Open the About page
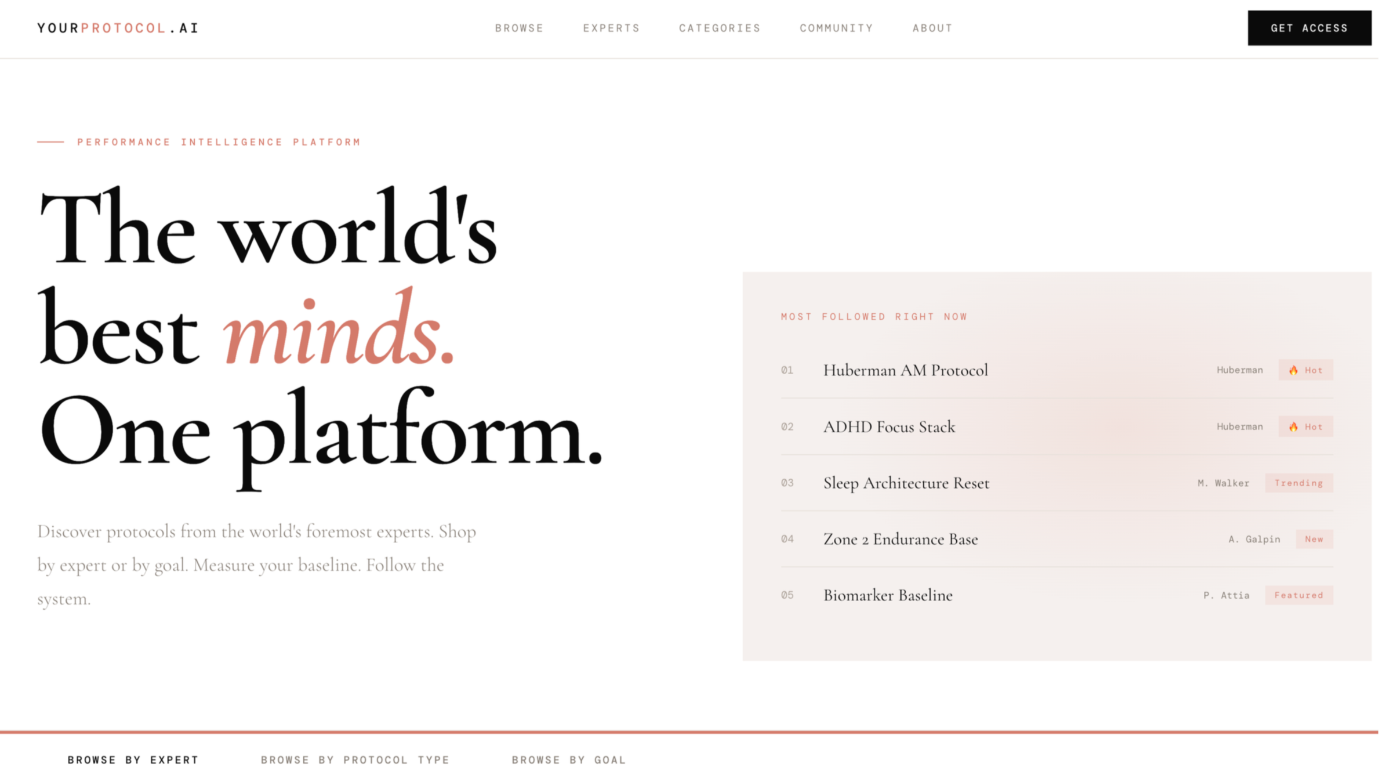Viewport: 1383px width, 778px height. pos(932,28)
